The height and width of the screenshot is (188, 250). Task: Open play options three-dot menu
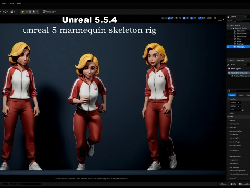37,11
